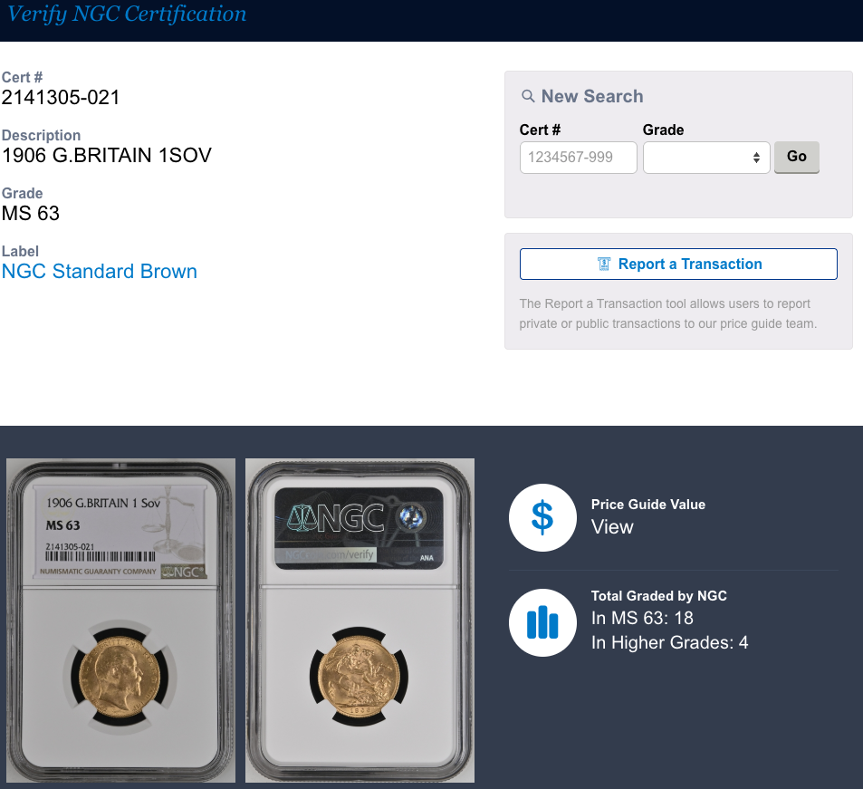Click the receipt icon in Report a Transaction
863x789 pixels.
click(x=604, y=265)
